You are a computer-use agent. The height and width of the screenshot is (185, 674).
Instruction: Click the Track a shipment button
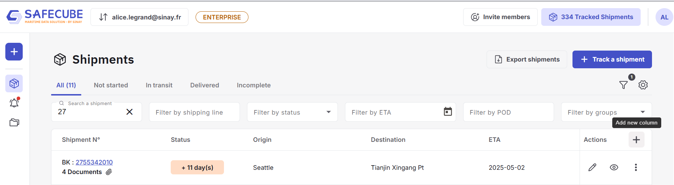612,59
